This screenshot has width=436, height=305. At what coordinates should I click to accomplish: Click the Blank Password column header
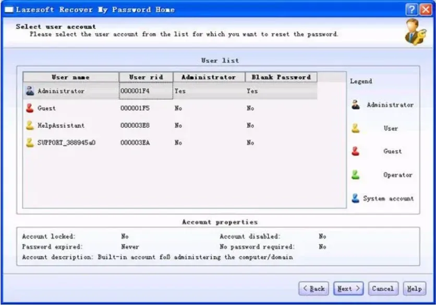(281, 77)
